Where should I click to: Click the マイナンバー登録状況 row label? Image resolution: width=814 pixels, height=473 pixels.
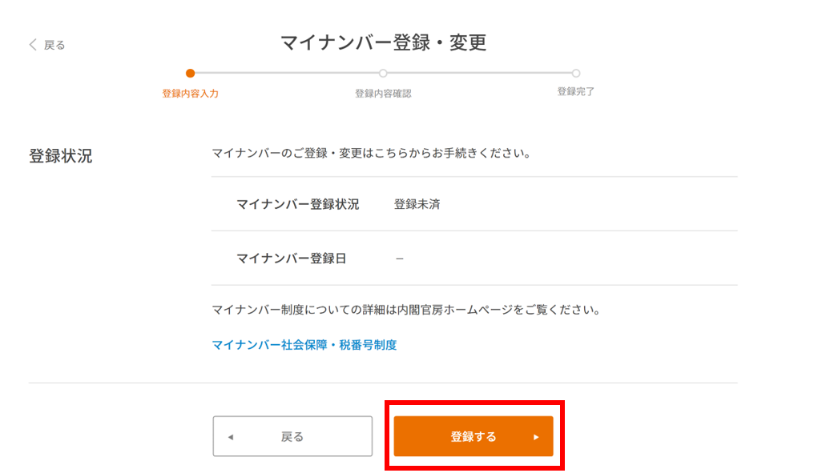[297, 204]
